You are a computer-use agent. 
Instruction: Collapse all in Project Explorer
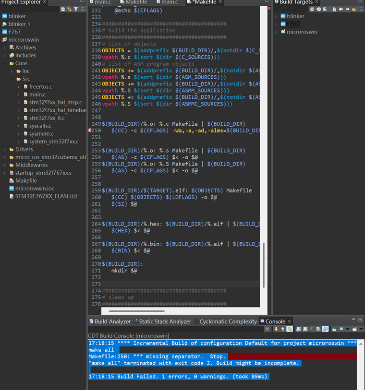tap(63, 9)
